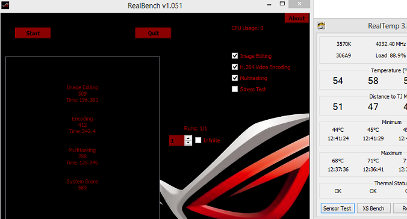Click core temperature 58 in RealTemp
The width and height of the screenshot is (407, 219).
pos(373,81)
